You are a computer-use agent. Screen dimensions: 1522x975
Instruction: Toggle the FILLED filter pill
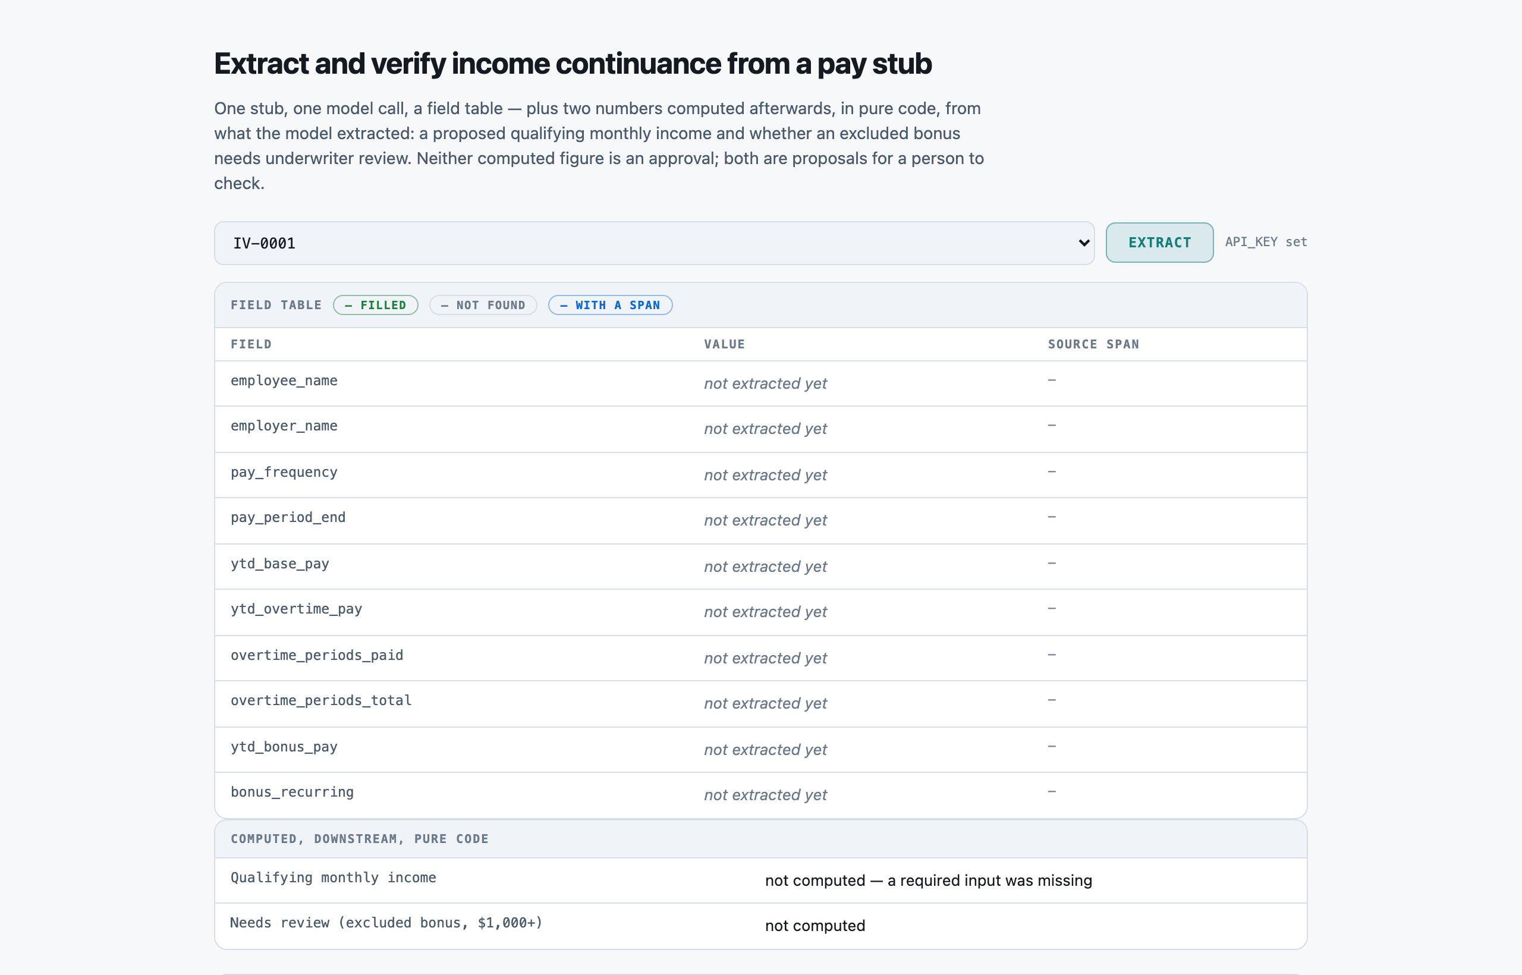(375, 305)
